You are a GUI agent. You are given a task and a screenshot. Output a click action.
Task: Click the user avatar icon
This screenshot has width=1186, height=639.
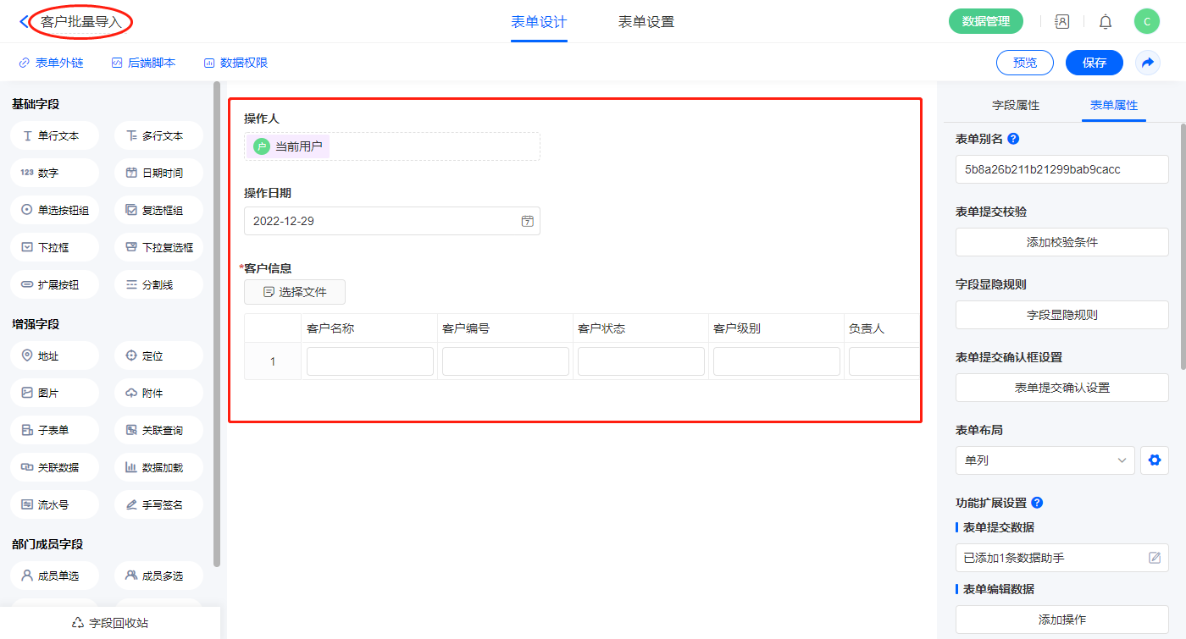(x=1146, y=22)
